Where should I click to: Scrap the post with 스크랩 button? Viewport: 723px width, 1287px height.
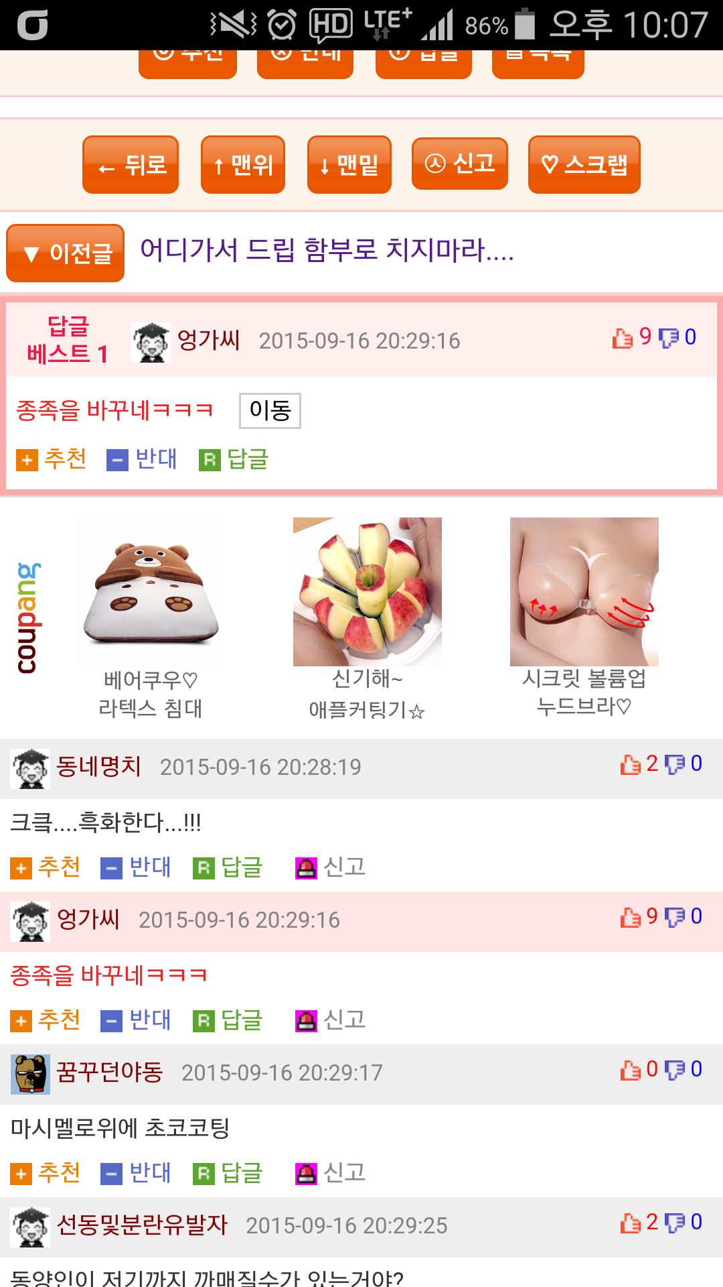tap(584, 165)
